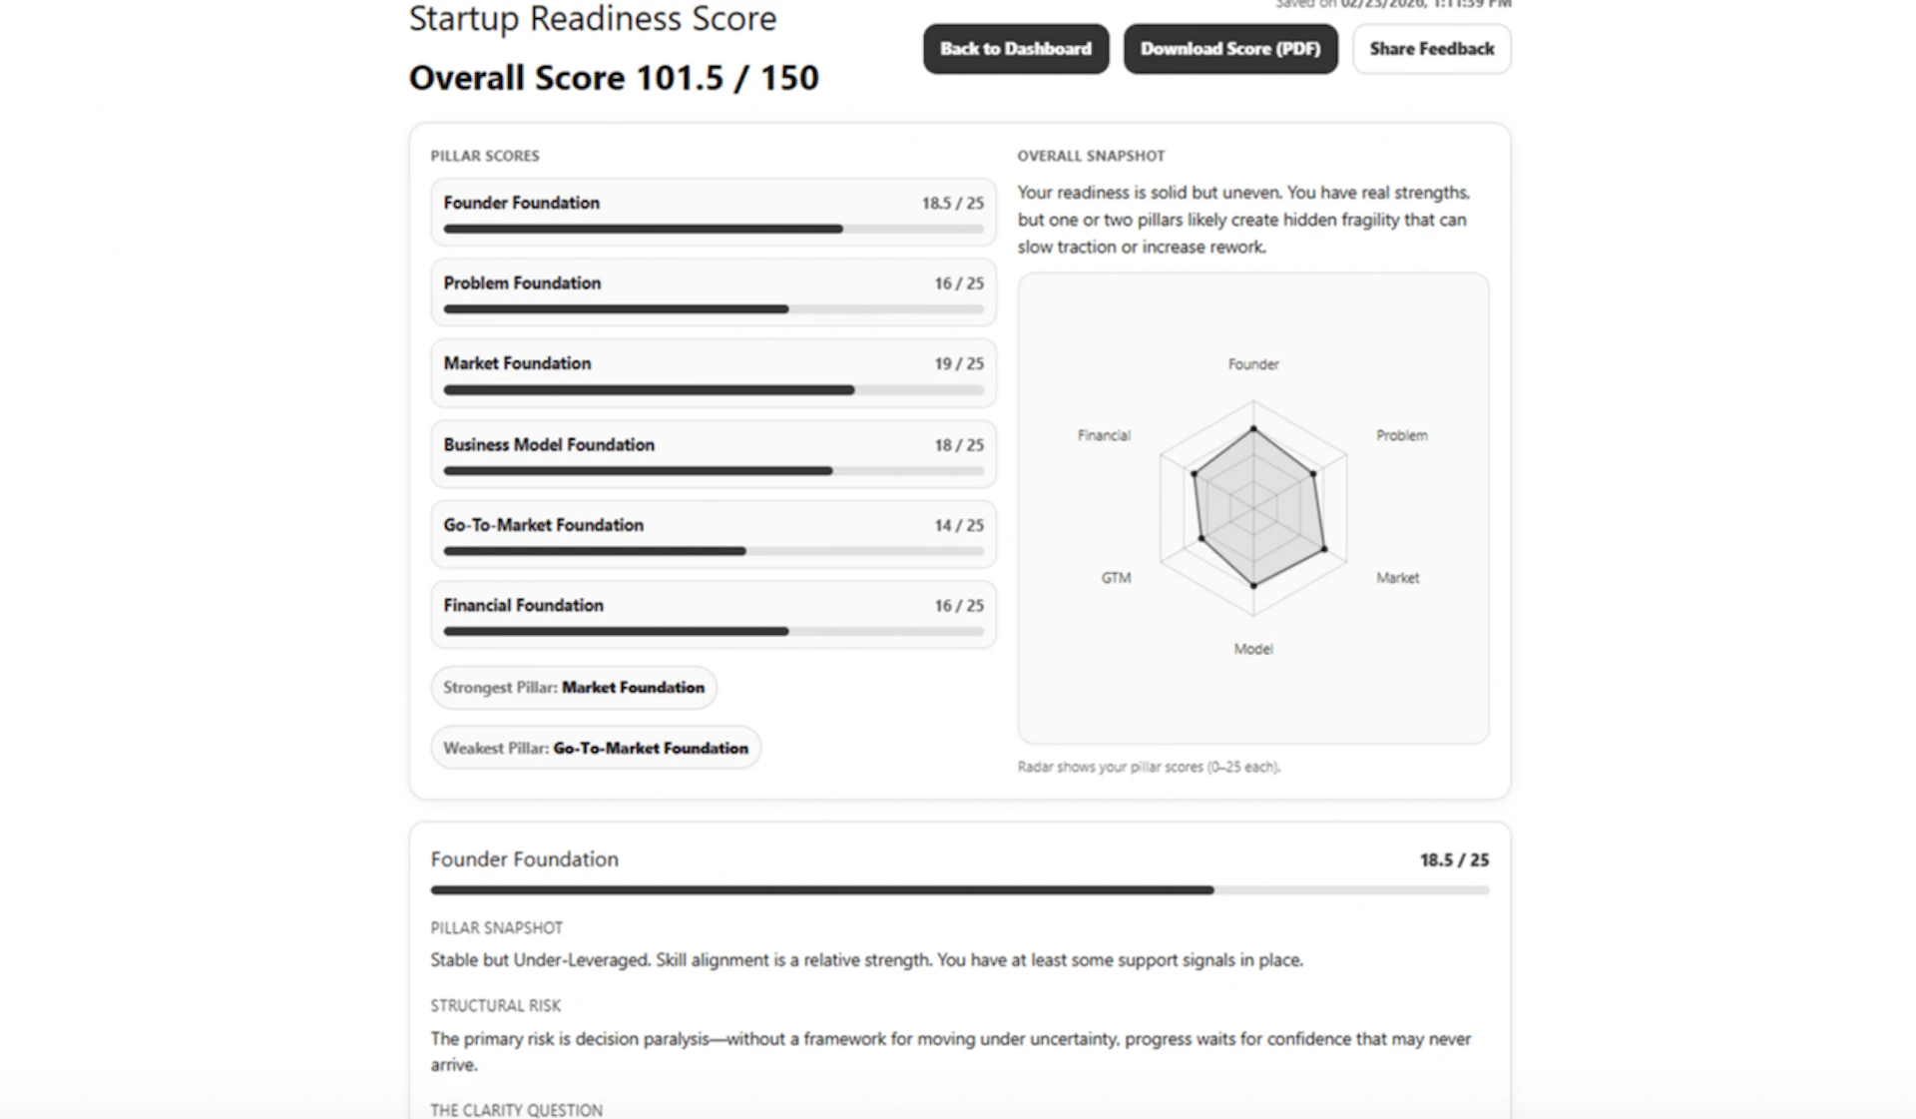The height and width of the screenshot is (1119, 1916).
Task: Click the '14 / 25' Go-To-Market score value
Action: 959,525
